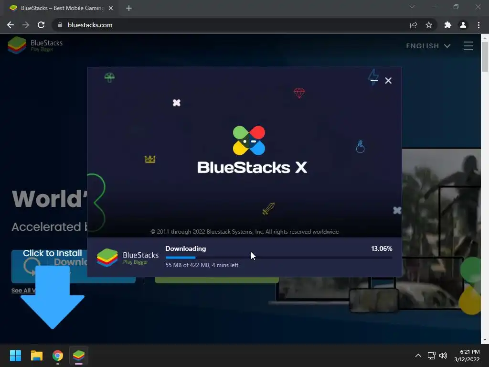Click the installer BlueStacks Play Bigger logo
Viewport: 489px width, 367px height.
[128, 258]
